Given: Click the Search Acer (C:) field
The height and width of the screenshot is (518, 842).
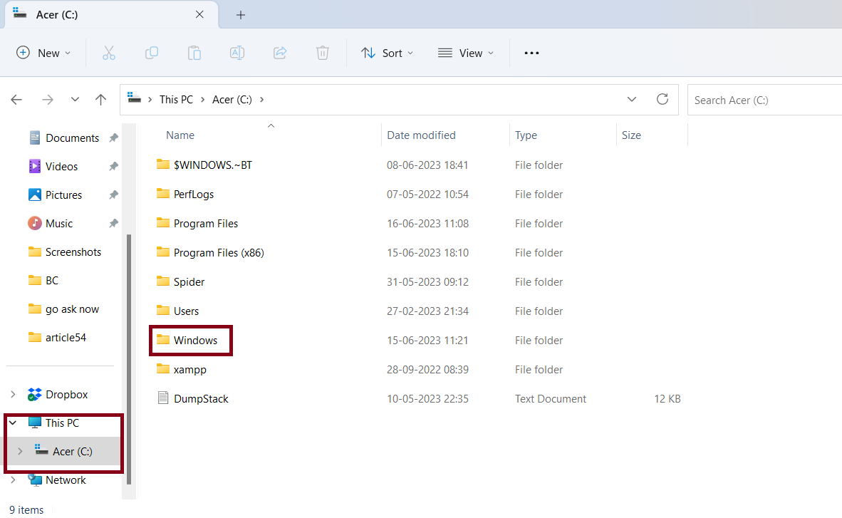Looking at the screenshot, I should [762, 100].
